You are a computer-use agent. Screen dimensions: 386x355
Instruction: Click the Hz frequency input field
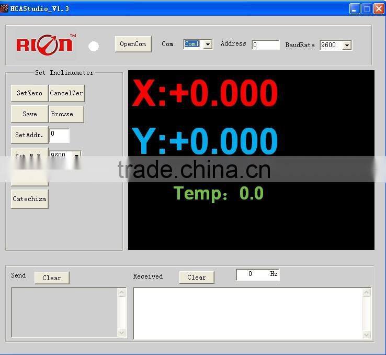[x=252, y=274]
